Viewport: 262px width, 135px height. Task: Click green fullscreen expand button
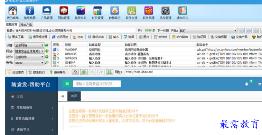pos(110,72)
